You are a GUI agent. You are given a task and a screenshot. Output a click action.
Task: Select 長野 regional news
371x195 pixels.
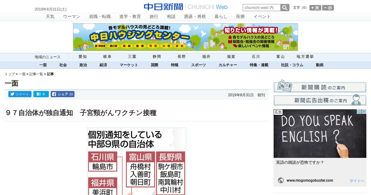tap(181, 57)
